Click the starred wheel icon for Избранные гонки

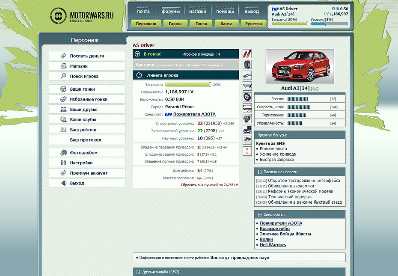63,99
